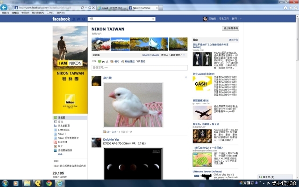
Task: Expand the 'more' link under sidebar list
Action: coord(61,154)
